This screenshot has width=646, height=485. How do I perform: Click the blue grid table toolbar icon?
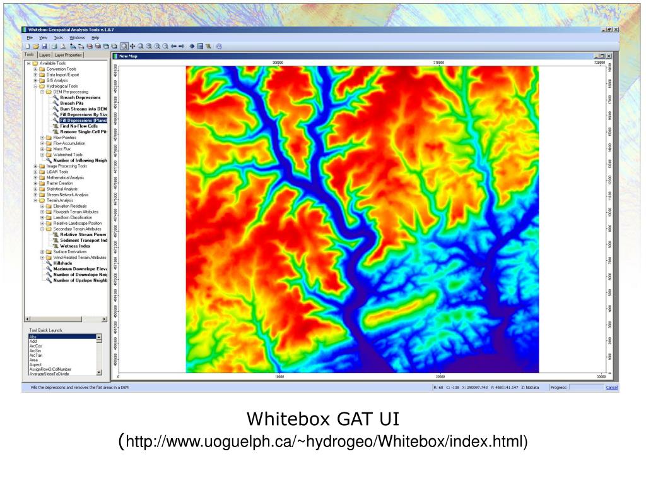pyautogui.click(x=200, y=46)
